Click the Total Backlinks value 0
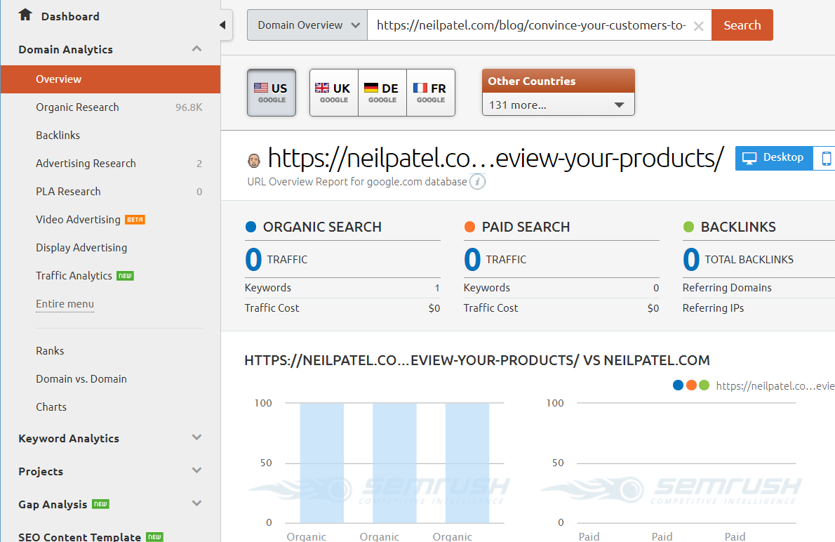This screenshot has height=542, width=835. click(691, 260)
